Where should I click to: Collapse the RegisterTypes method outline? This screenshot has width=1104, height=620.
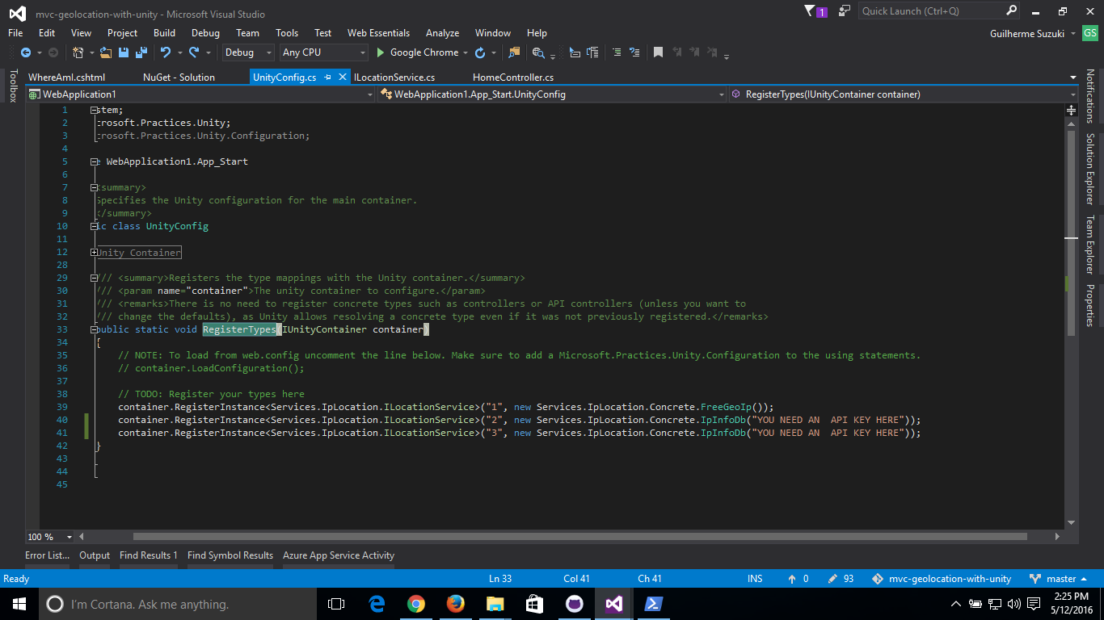tap(95, 329)
